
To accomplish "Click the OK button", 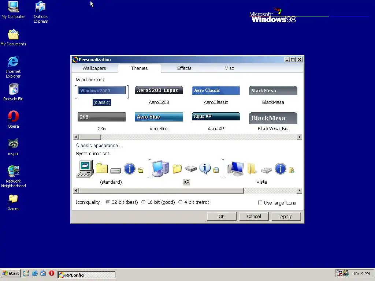I will 222,217.
